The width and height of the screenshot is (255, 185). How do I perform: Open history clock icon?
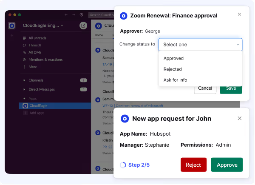point(82,15)
